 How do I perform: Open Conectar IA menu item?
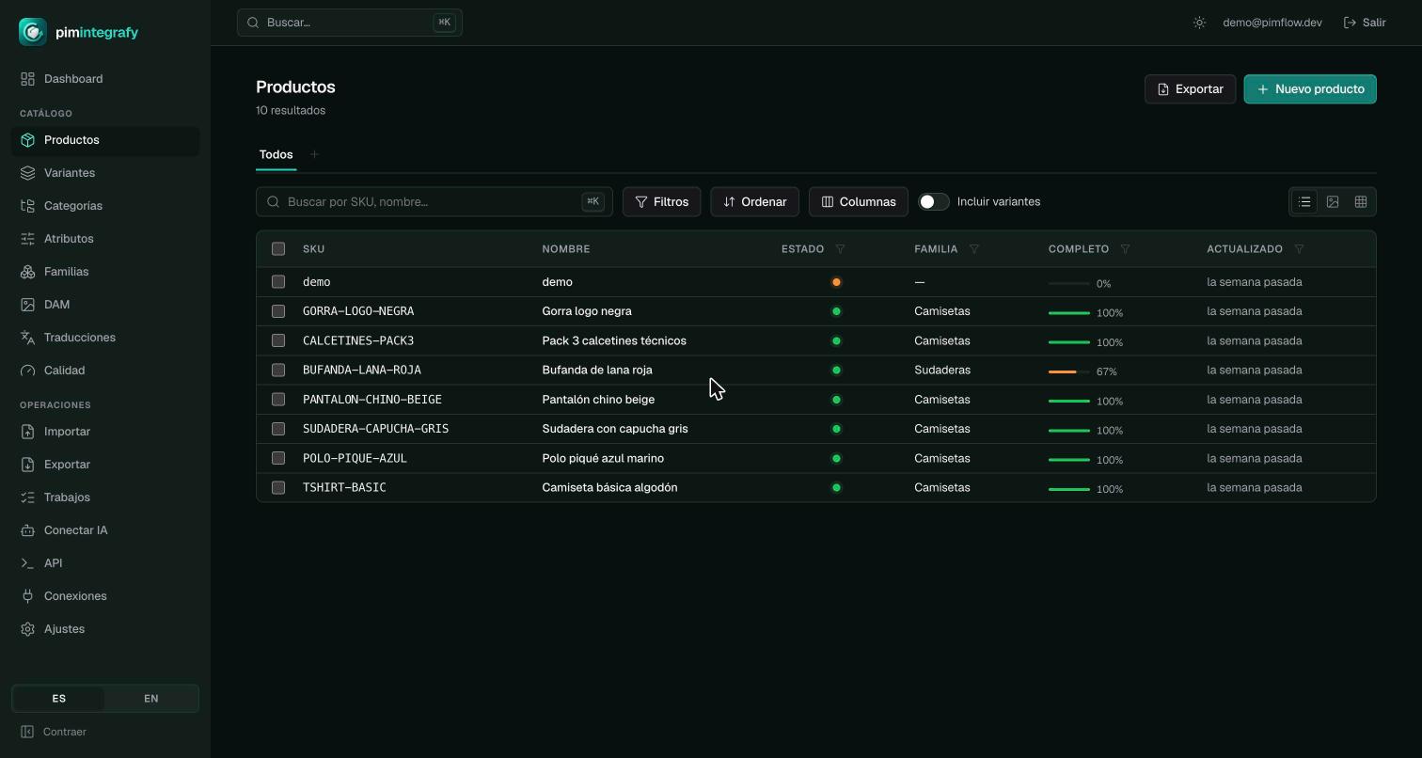point(105,530)
